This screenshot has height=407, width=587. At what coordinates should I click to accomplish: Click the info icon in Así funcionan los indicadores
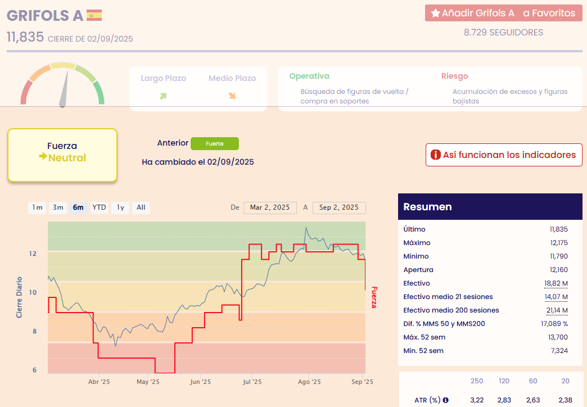[435, 155]
